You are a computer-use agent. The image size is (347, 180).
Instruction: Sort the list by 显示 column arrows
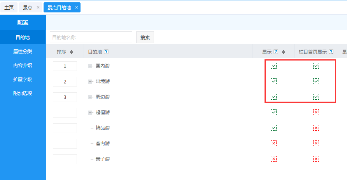click(x=283, y=52)
